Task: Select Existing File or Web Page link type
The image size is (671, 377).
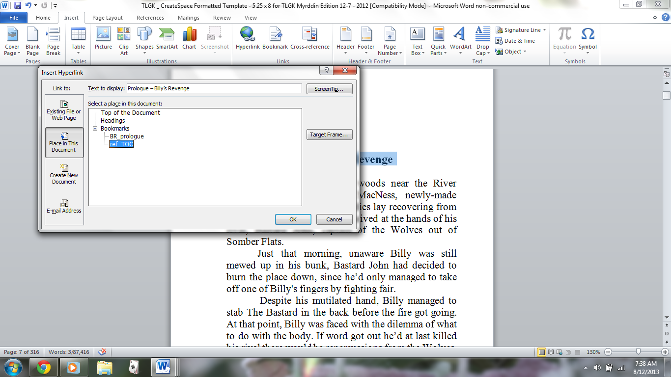Action: (64, 110)
